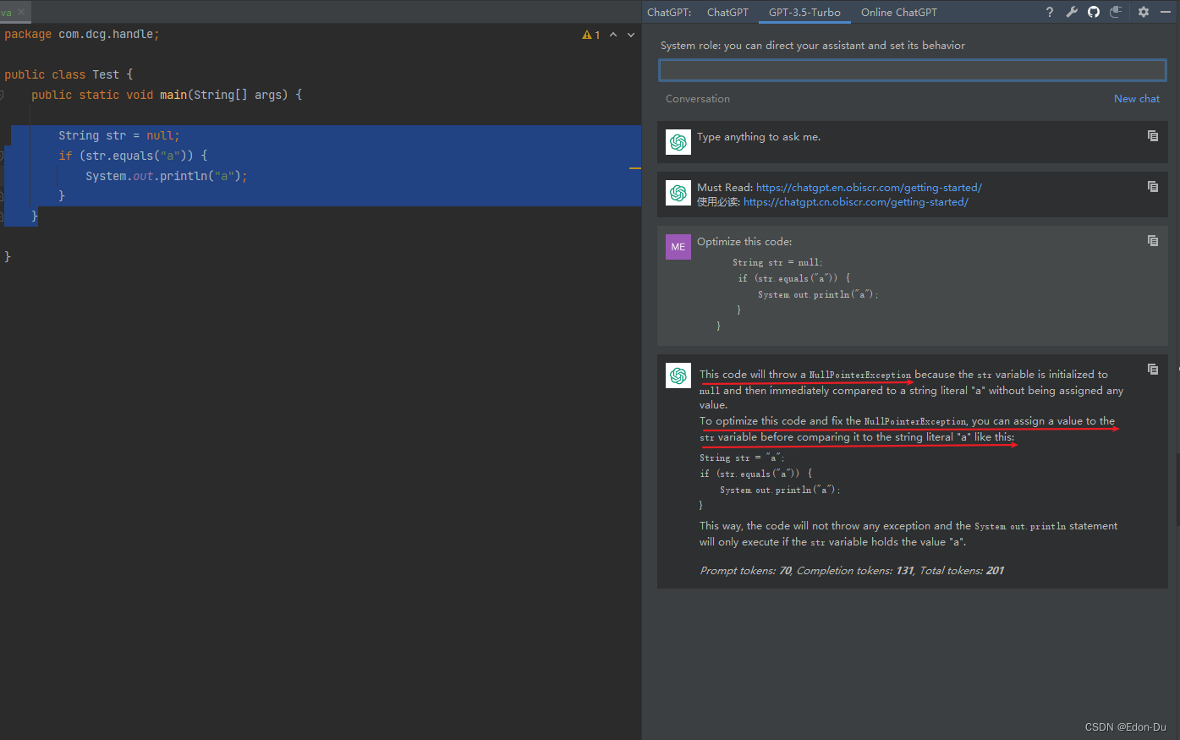Click 'System.out.println("a");' in the editor

(167, 176)
